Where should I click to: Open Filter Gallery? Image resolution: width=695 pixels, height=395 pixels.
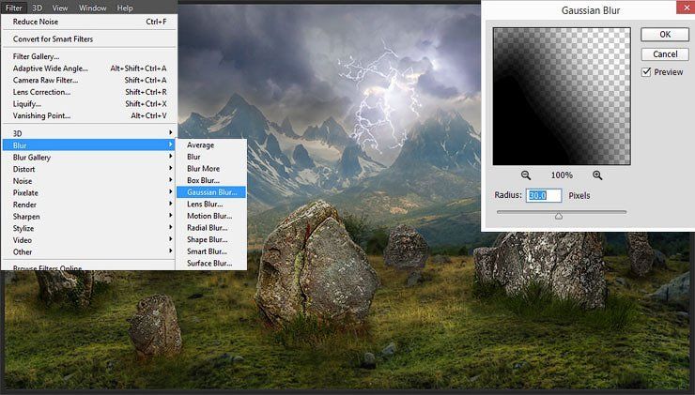coord(89,56)
